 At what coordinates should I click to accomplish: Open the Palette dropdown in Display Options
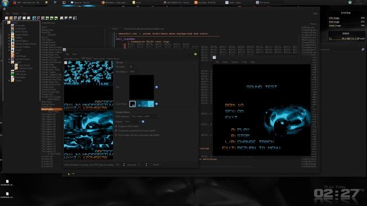tap(132, 122)
